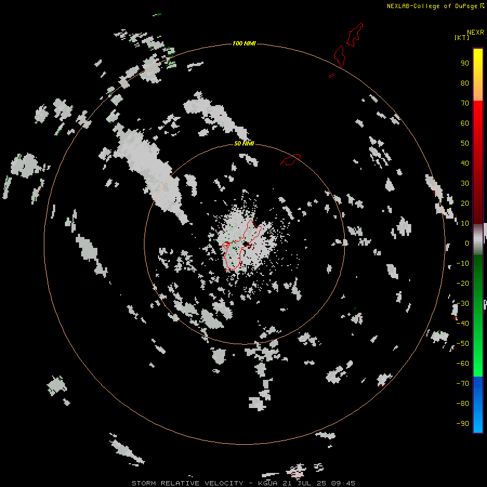Click the NEXLAB-College of DuPage credit text
The height and width of the screenshot is (487, 487).
[432, 6]
